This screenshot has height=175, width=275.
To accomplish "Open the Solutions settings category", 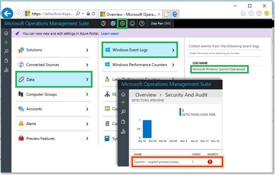I will [x=53, y=50].
